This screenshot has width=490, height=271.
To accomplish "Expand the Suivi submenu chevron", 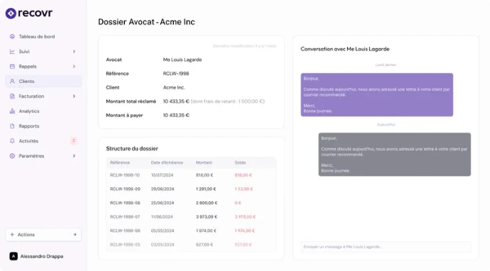I will tap(74, 52).
